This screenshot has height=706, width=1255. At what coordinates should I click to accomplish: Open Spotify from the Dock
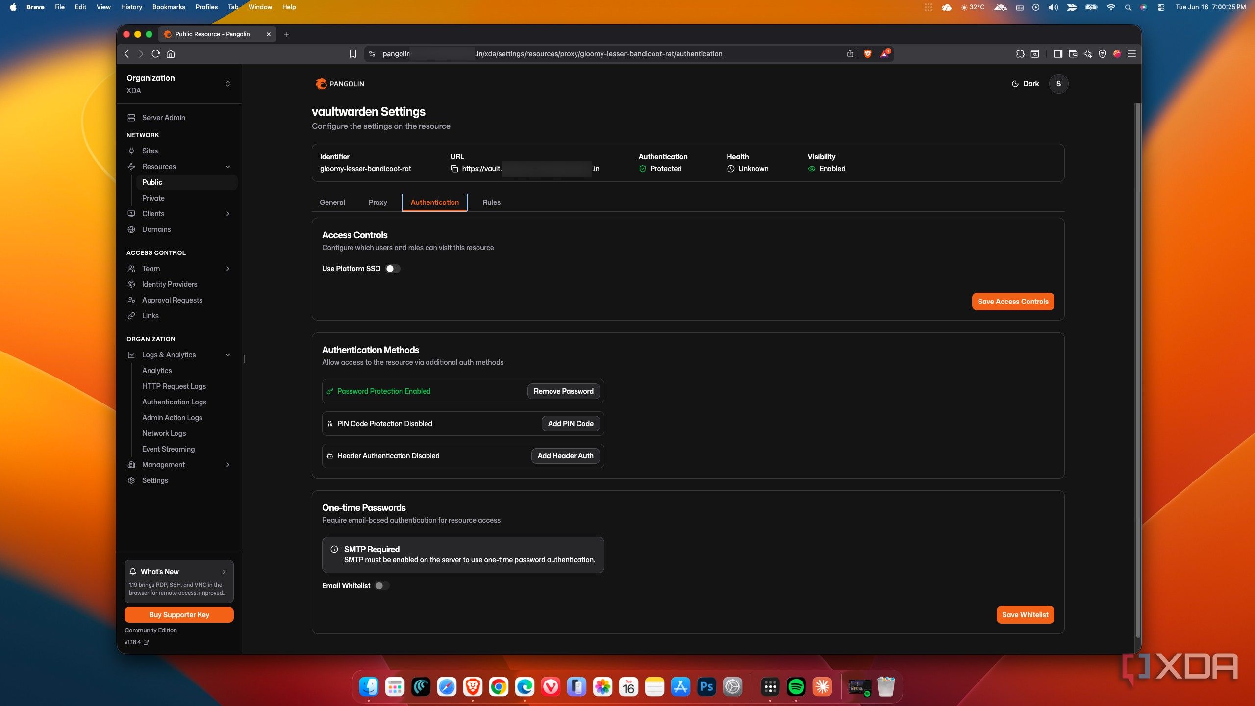pyautogui.click(x=796, y=687)
